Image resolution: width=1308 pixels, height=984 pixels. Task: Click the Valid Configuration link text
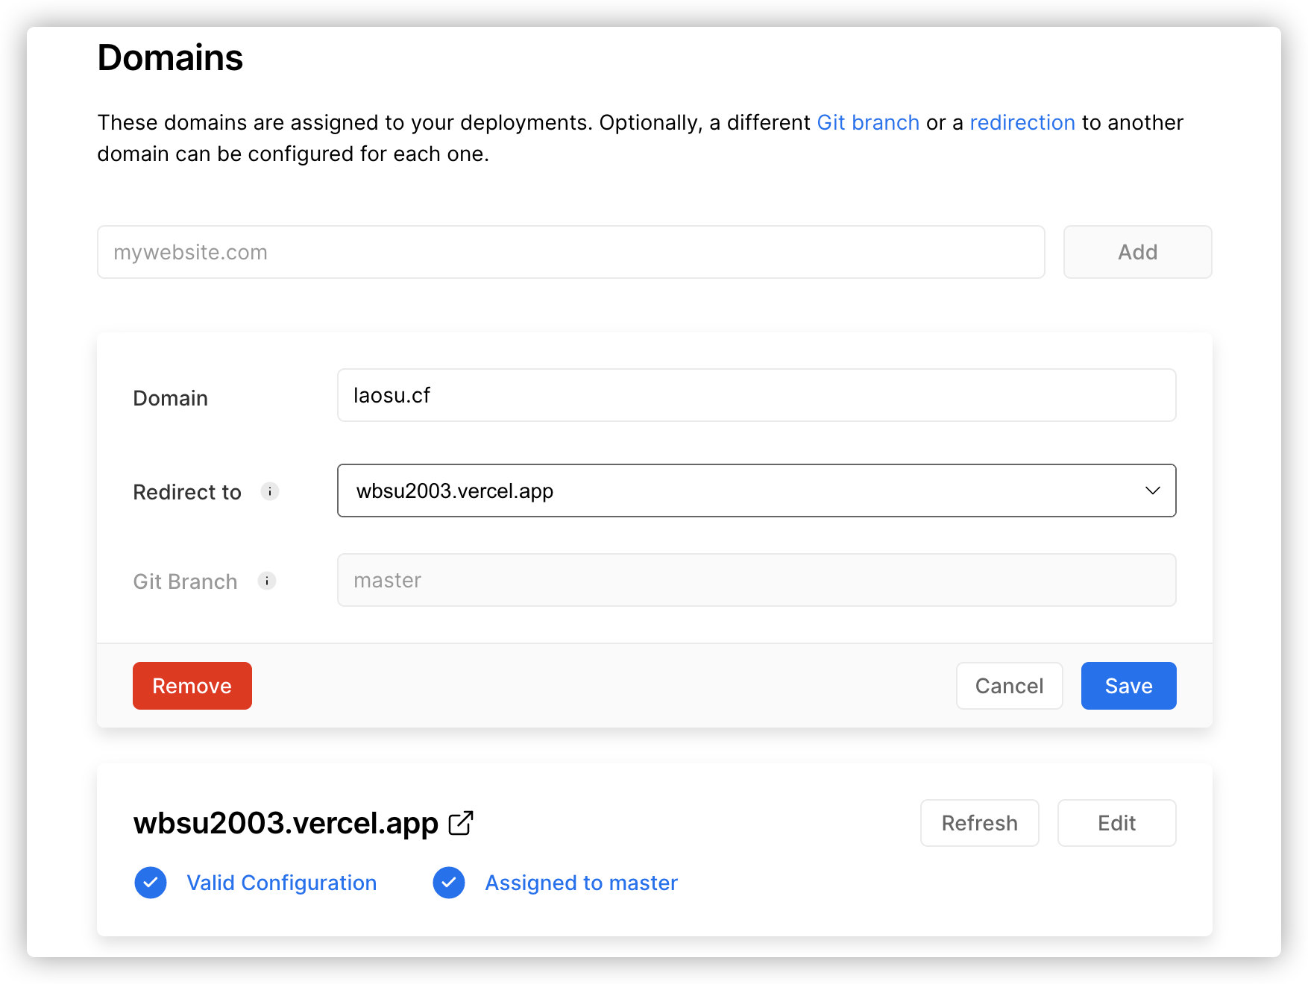pyautogui.click(x=282, y=883)
